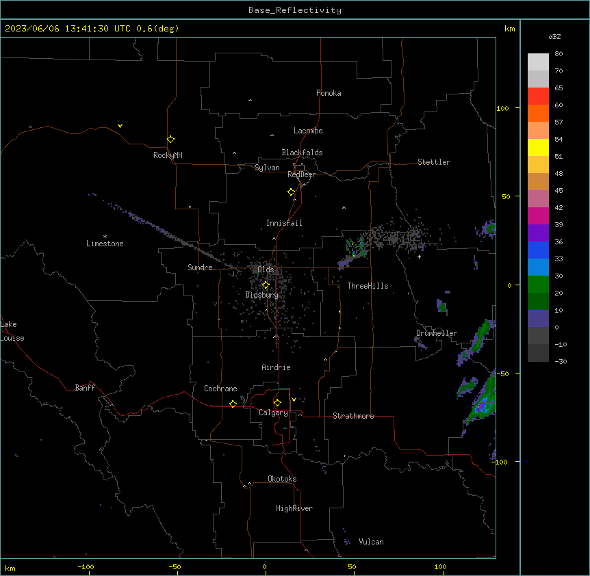
Task: Pick the red 60-65 dBZ legend swatch
Action: [x=538, y=96]
